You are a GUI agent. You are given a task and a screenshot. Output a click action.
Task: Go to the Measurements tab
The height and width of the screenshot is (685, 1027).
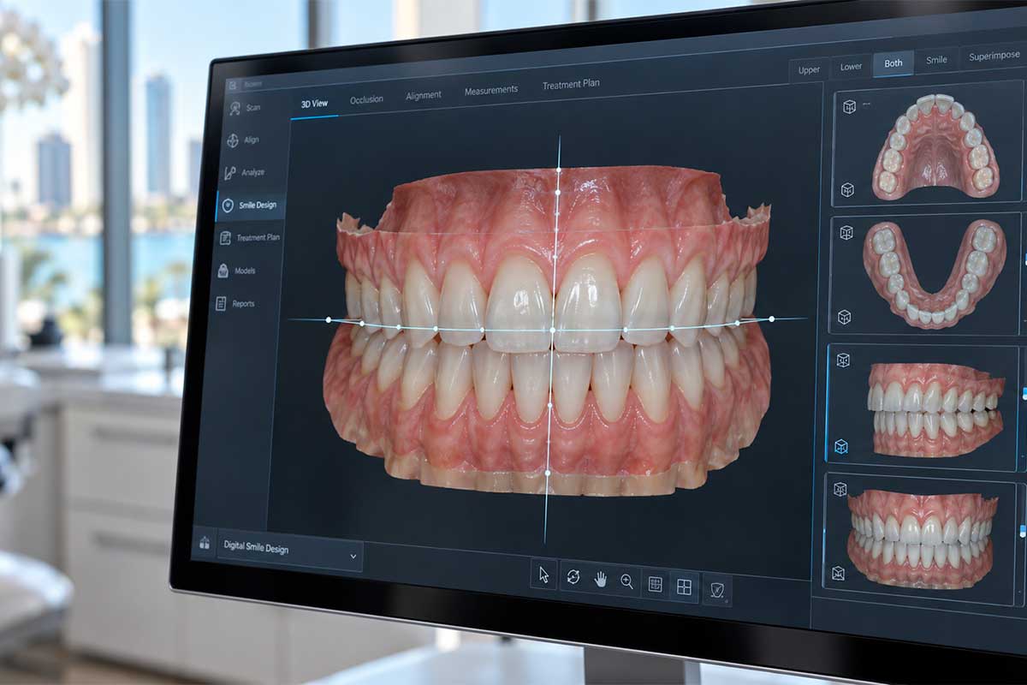[491, 90]
